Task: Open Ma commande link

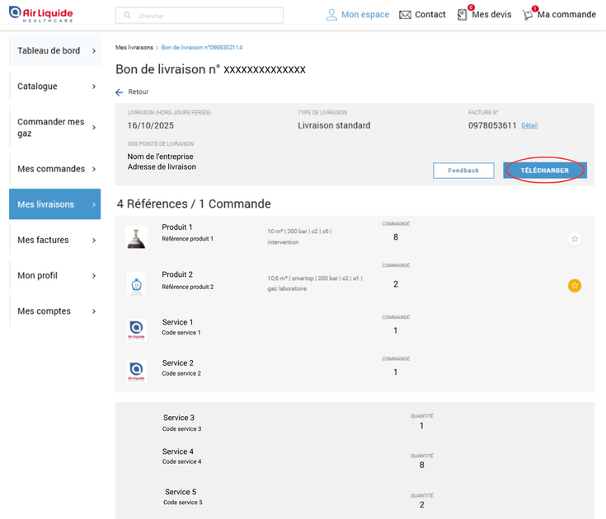Action: 566,15
